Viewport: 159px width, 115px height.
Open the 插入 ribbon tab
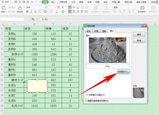[x=53, y=2]
